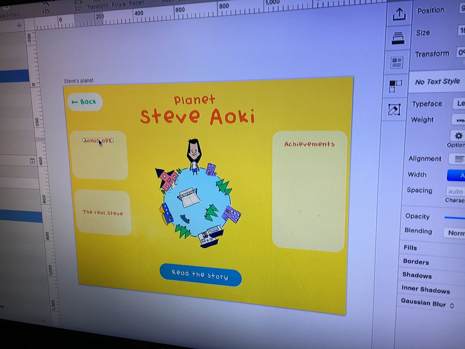Select the Achievements panel heading
Image resolution: width=465 pixels, height=349 pixels.
pyautogui.click(x=309, y=144)
